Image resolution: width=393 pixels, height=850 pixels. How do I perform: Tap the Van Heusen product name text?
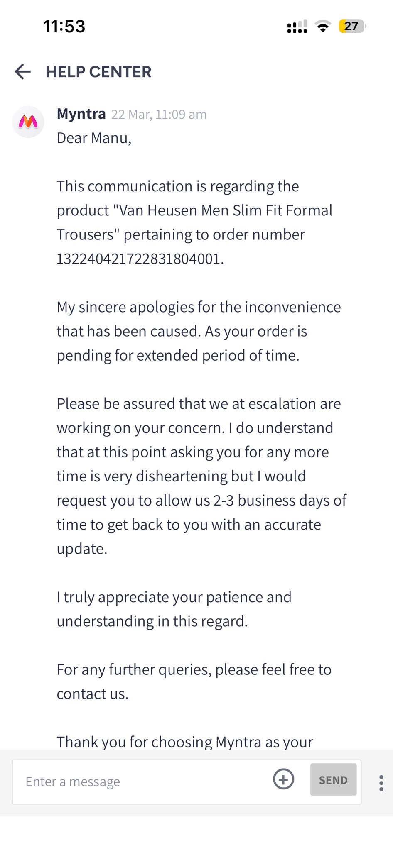coord(226,210)
